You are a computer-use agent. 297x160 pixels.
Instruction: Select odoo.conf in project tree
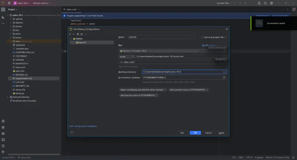21,67
